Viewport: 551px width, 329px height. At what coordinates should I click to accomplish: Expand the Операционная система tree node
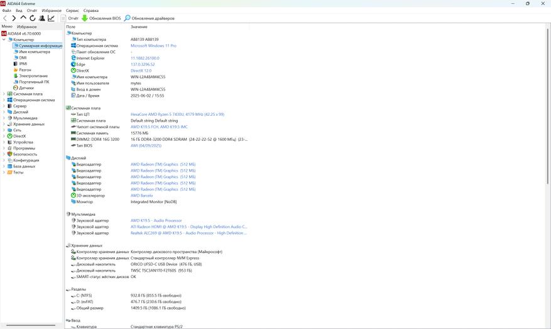[4, 100]
